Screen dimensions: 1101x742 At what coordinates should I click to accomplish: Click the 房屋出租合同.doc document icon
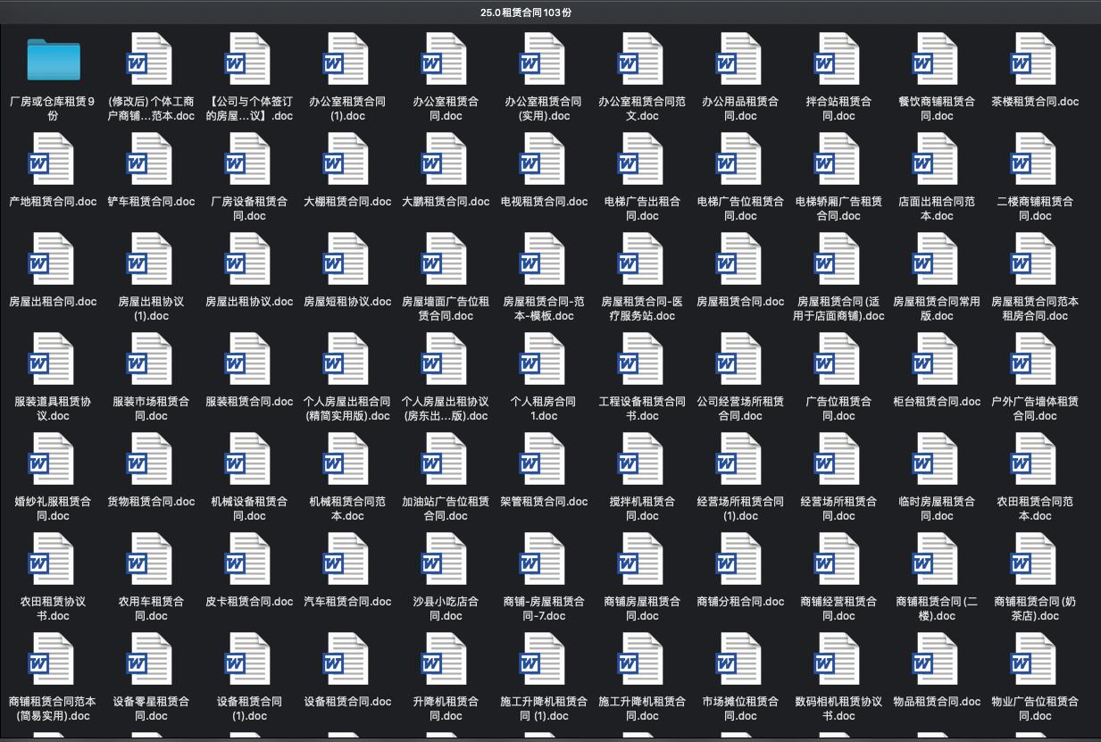pos(53,259)
